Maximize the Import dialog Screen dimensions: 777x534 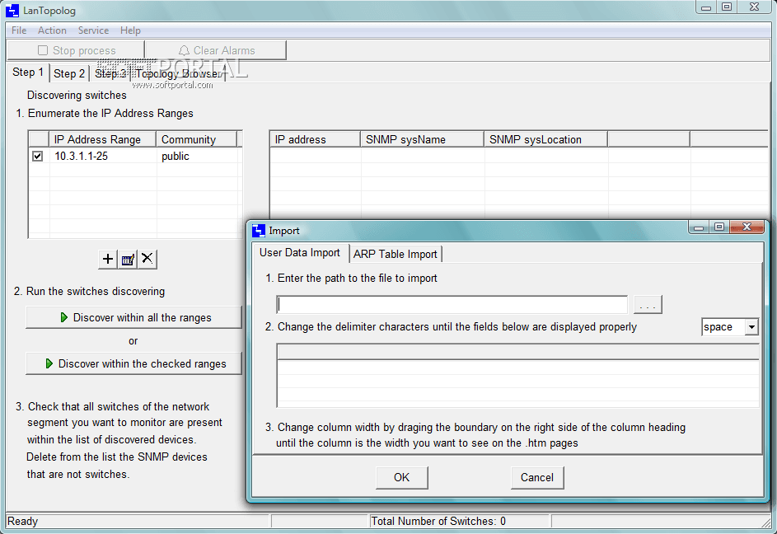pos(718,227)
